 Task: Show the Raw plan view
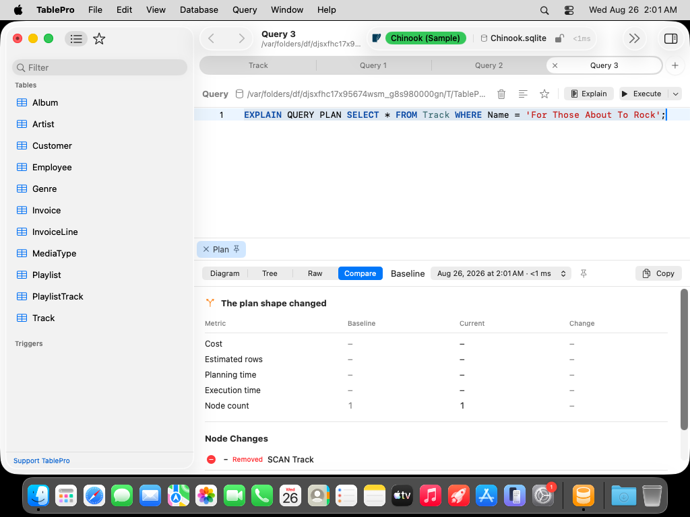315,273
